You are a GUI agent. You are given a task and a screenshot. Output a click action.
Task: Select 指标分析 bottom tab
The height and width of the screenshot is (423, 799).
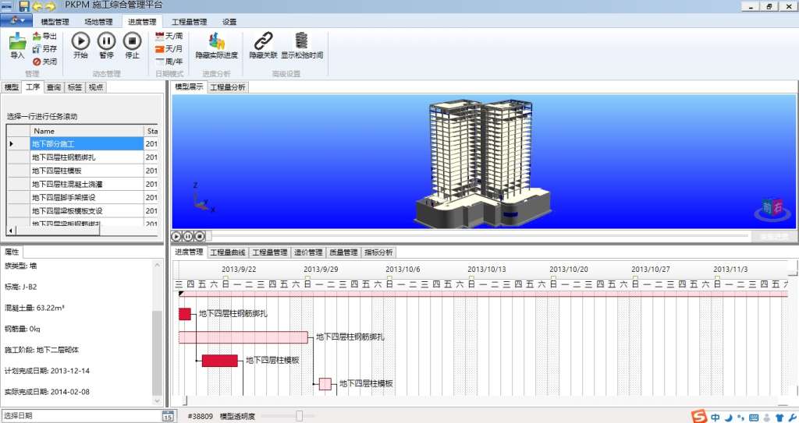pos(378,252)
